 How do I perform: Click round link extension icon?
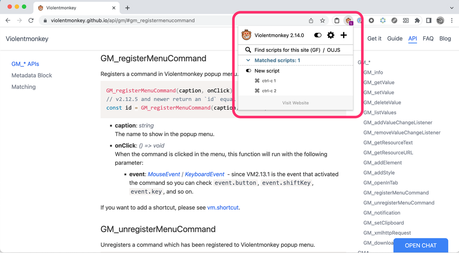tap(394, 21)
